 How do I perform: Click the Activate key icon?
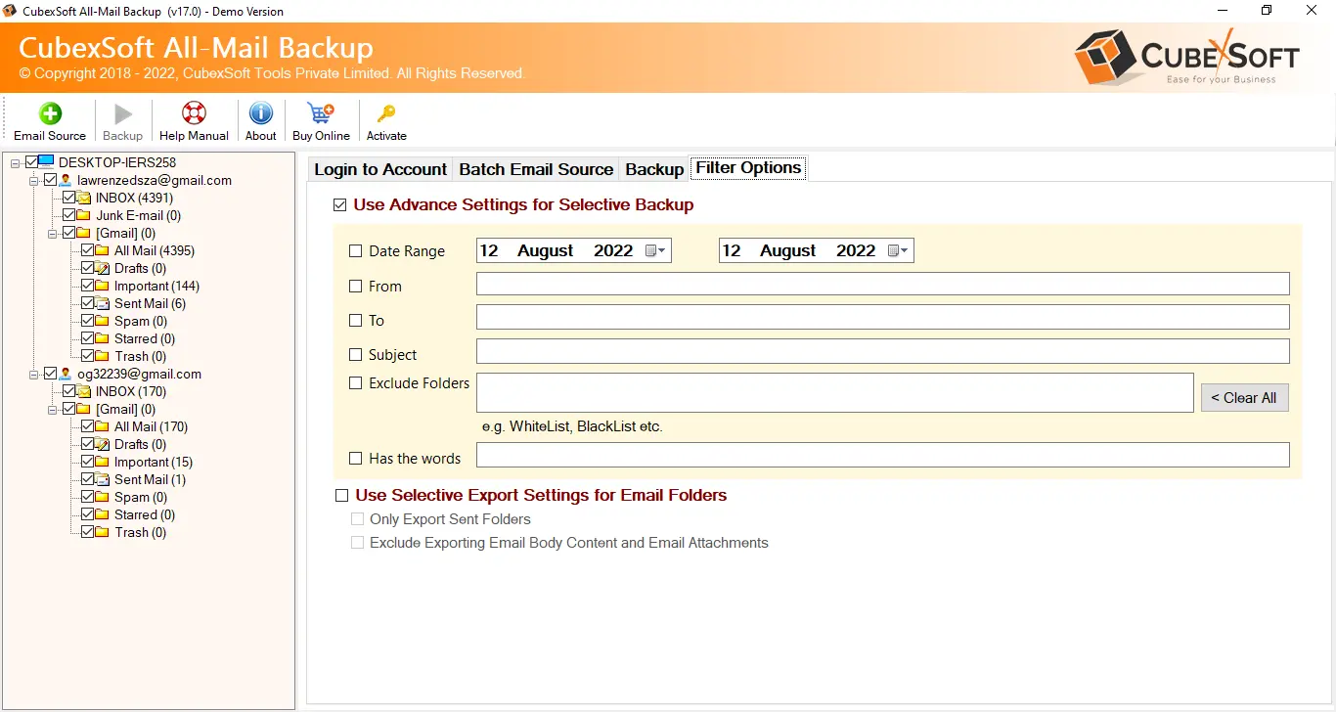(x=386, y=114)
